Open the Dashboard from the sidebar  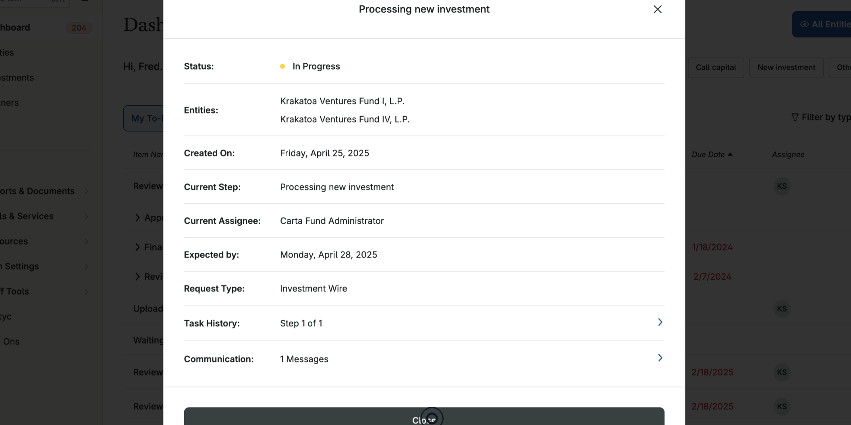pos(16,27)
